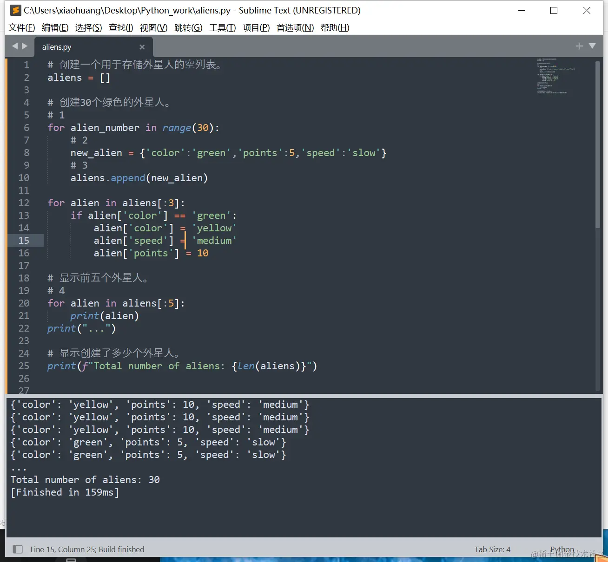This screenshot has width=608, height=562.
Task: Open the tab list dropdown arrow
Action: [x=592, y=46]
